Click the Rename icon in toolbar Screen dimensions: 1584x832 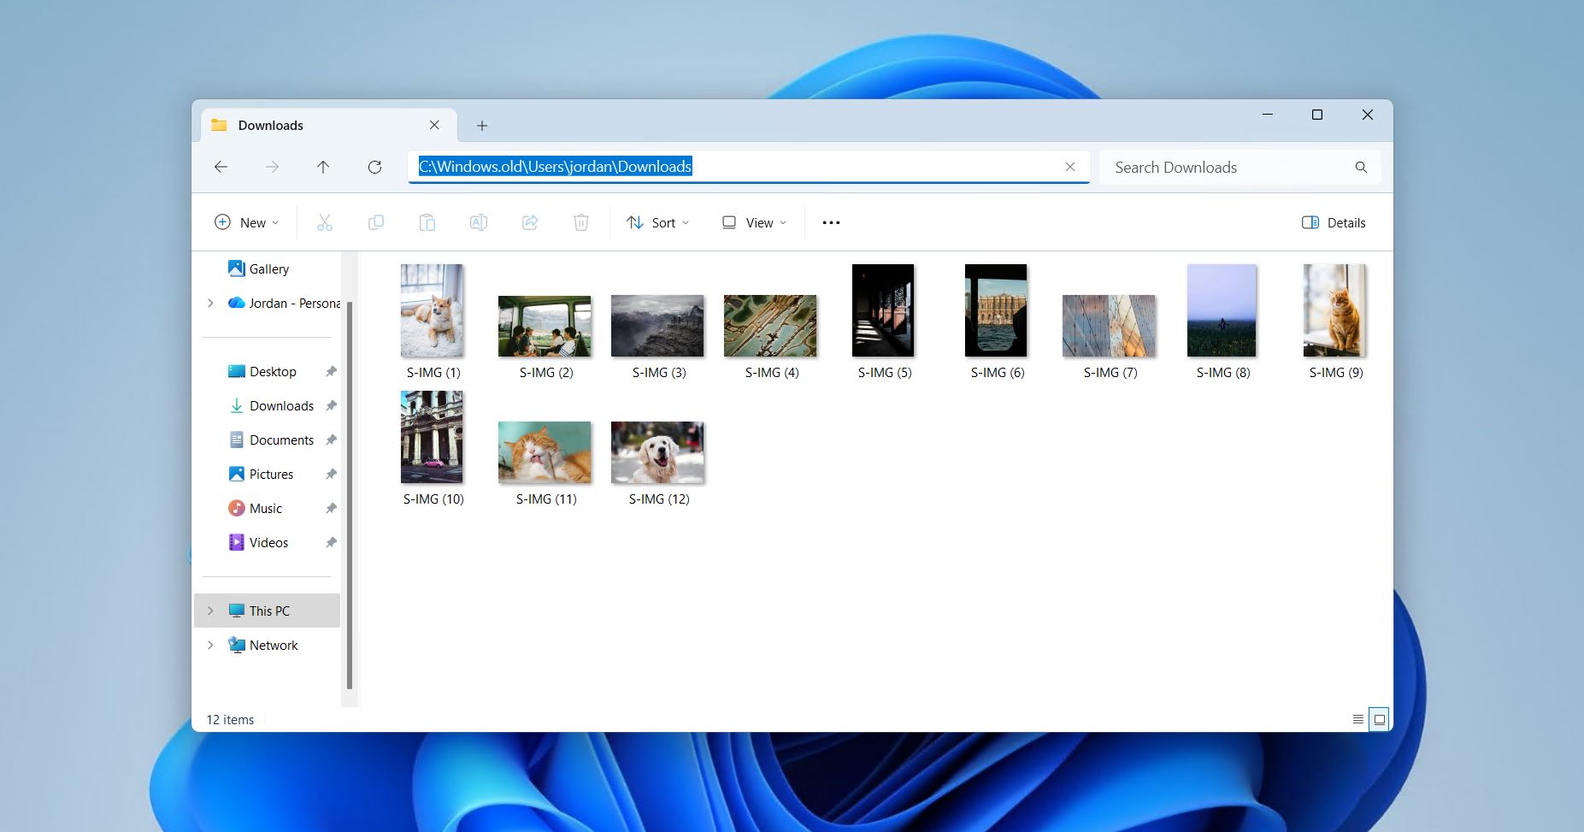click(x=479, y=222)
